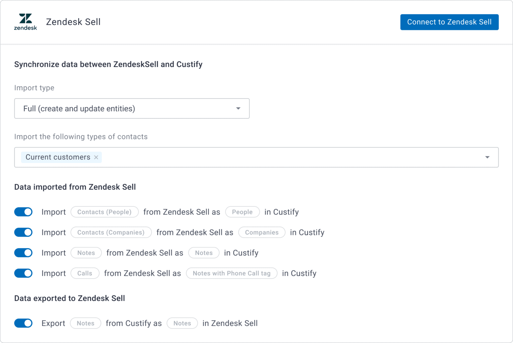Click the Notes pill mapped in Custify
Viewport: 513px width, 343px height.
pos(204,253)
